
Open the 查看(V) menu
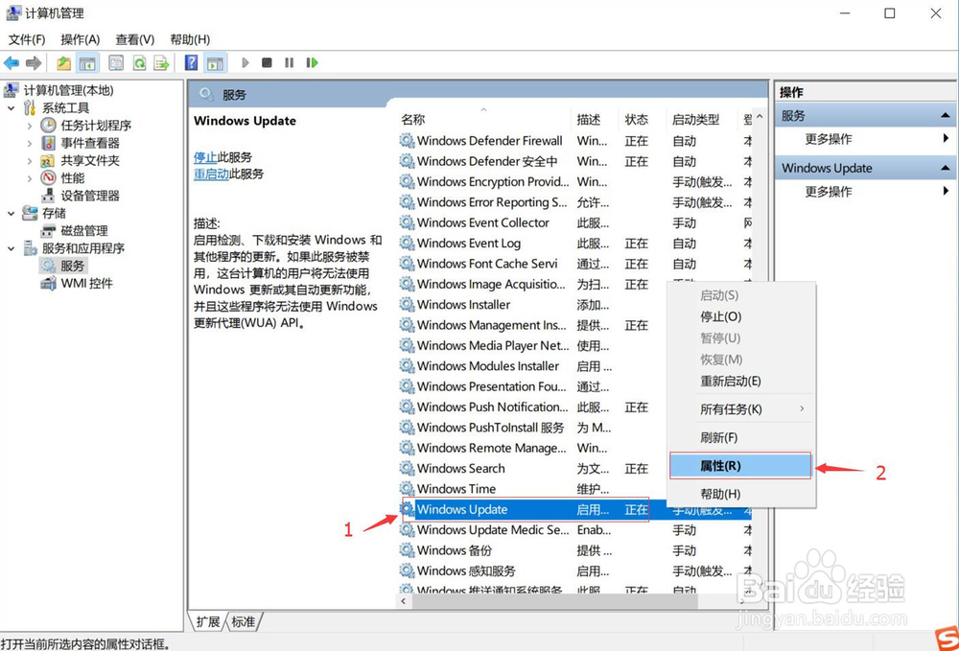[x=134, y=39]
